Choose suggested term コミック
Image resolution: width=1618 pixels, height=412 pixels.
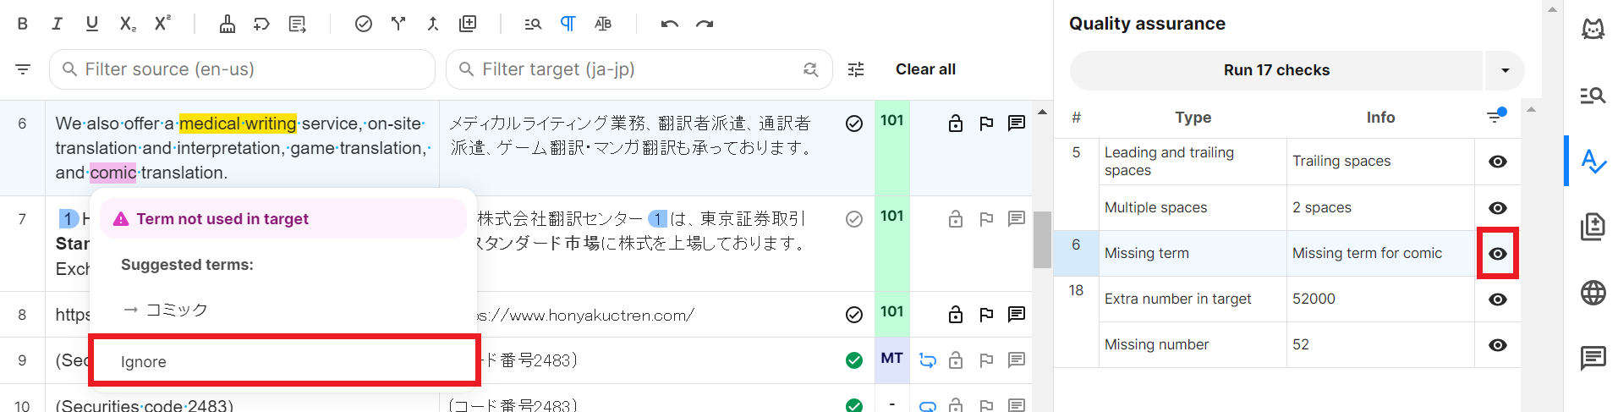pyautogui.click(x=176, y=310)
